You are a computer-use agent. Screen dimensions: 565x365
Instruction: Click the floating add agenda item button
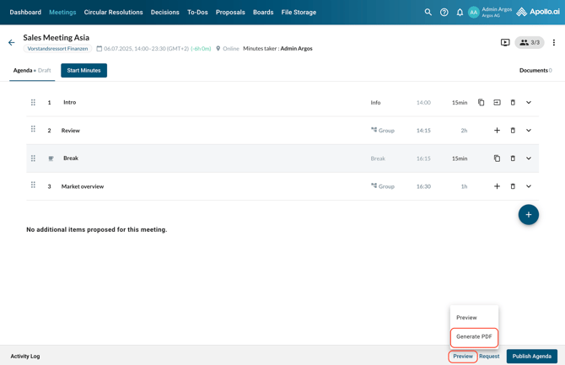[x=529, y=215]
